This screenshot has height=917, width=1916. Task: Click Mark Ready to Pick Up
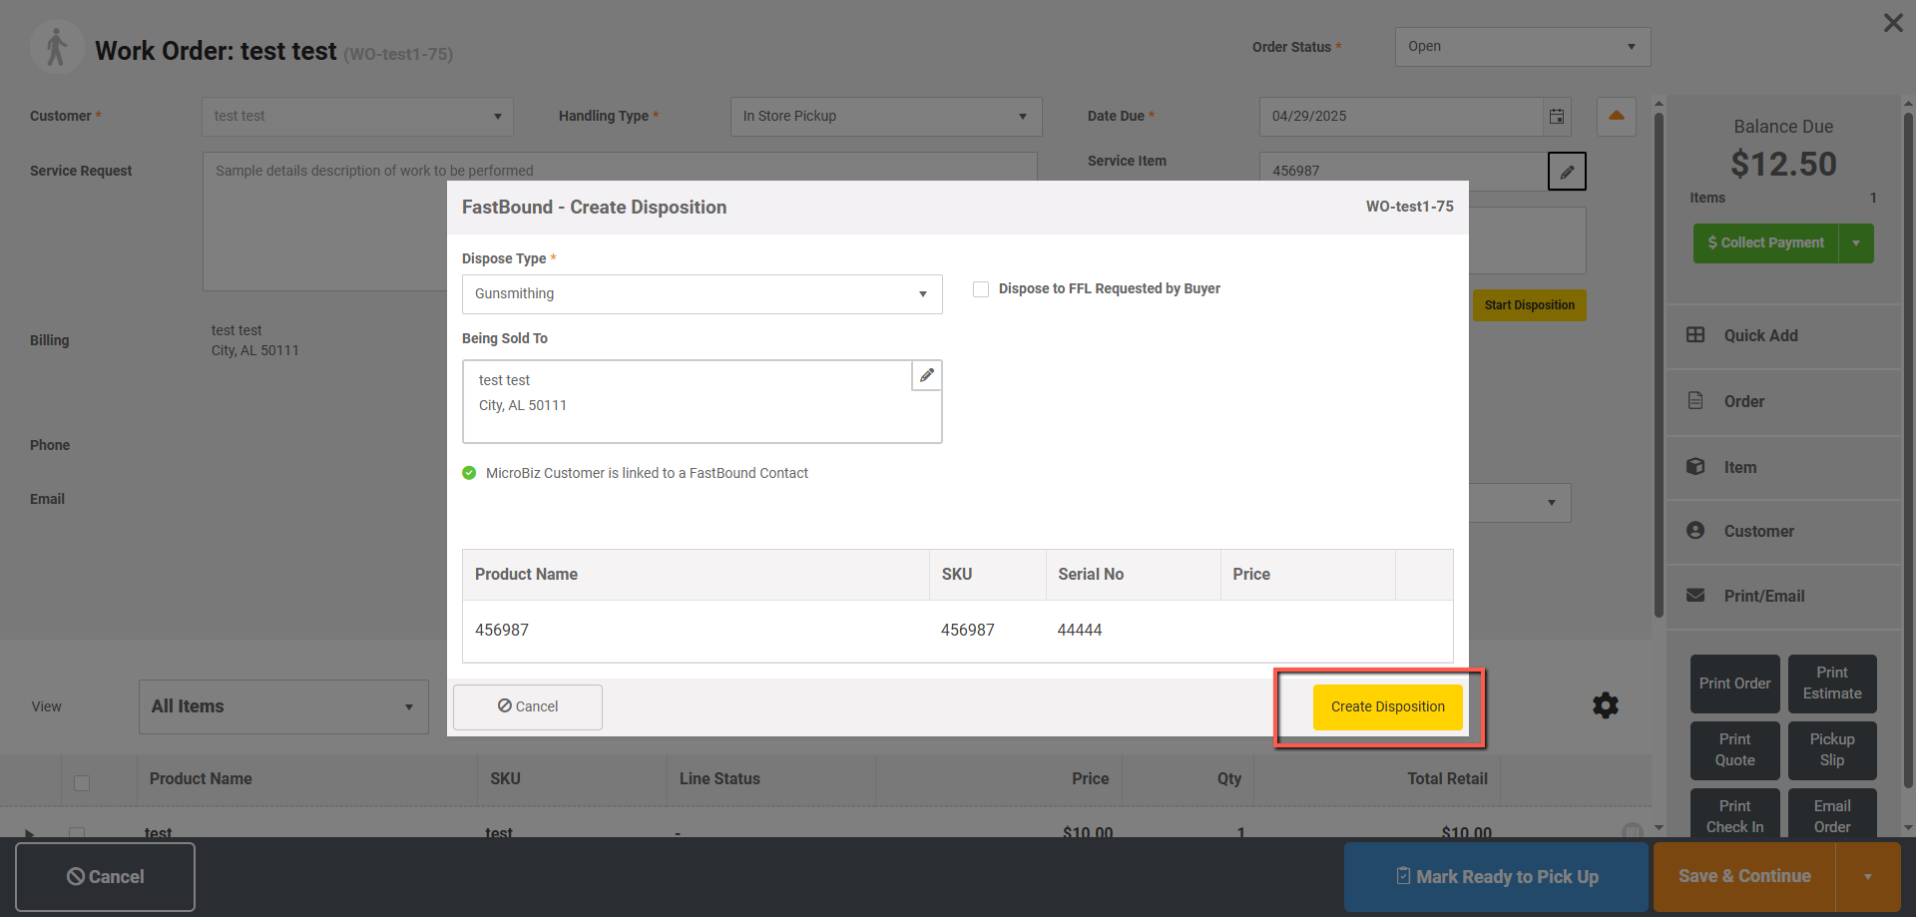(x=1496, y=876)
